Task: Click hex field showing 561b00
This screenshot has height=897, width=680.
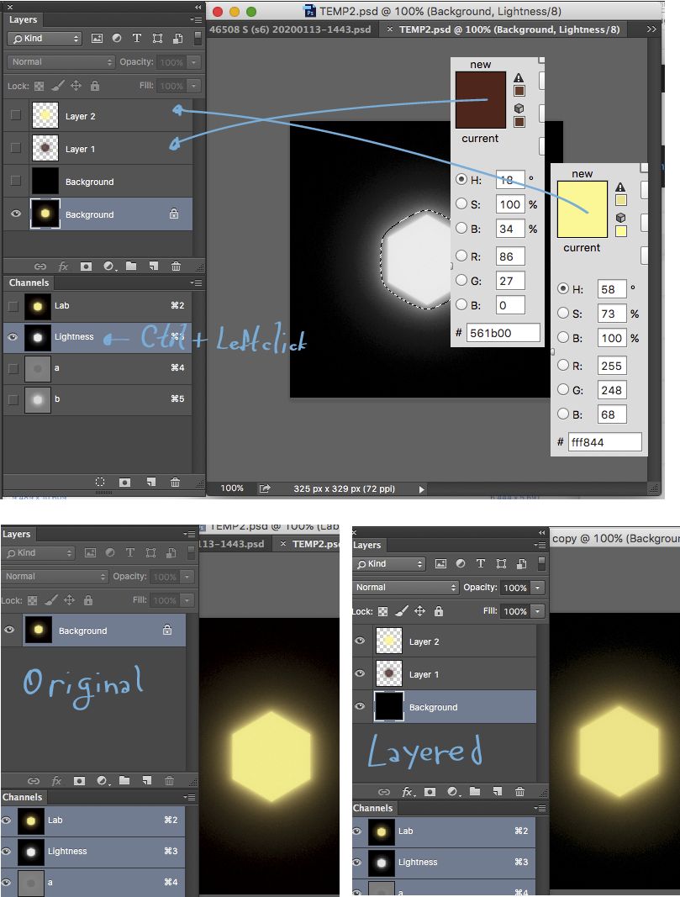Action: click(503, 333)
